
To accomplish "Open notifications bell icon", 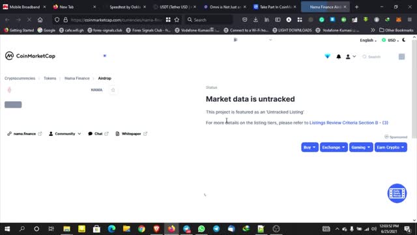I will (x=339, y=57).
